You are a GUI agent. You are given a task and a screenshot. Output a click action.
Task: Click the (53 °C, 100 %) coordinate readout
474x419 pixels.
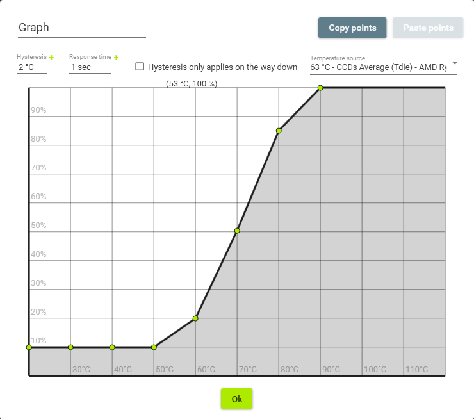coord(192,84)
